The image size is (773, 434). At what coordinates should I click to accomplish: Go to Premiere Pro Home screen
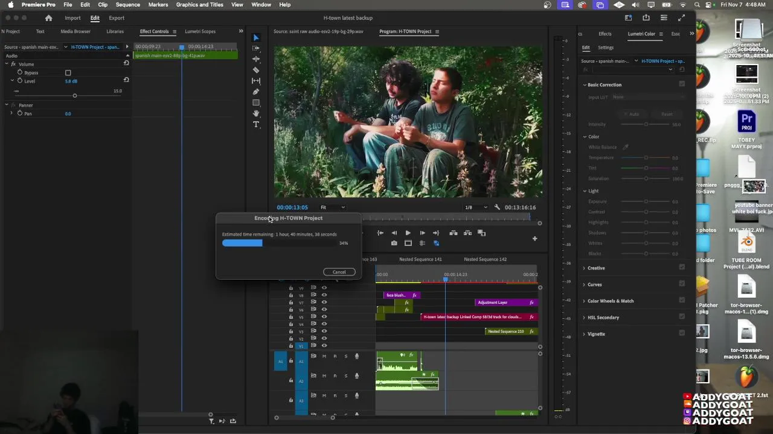click(49, 18)
